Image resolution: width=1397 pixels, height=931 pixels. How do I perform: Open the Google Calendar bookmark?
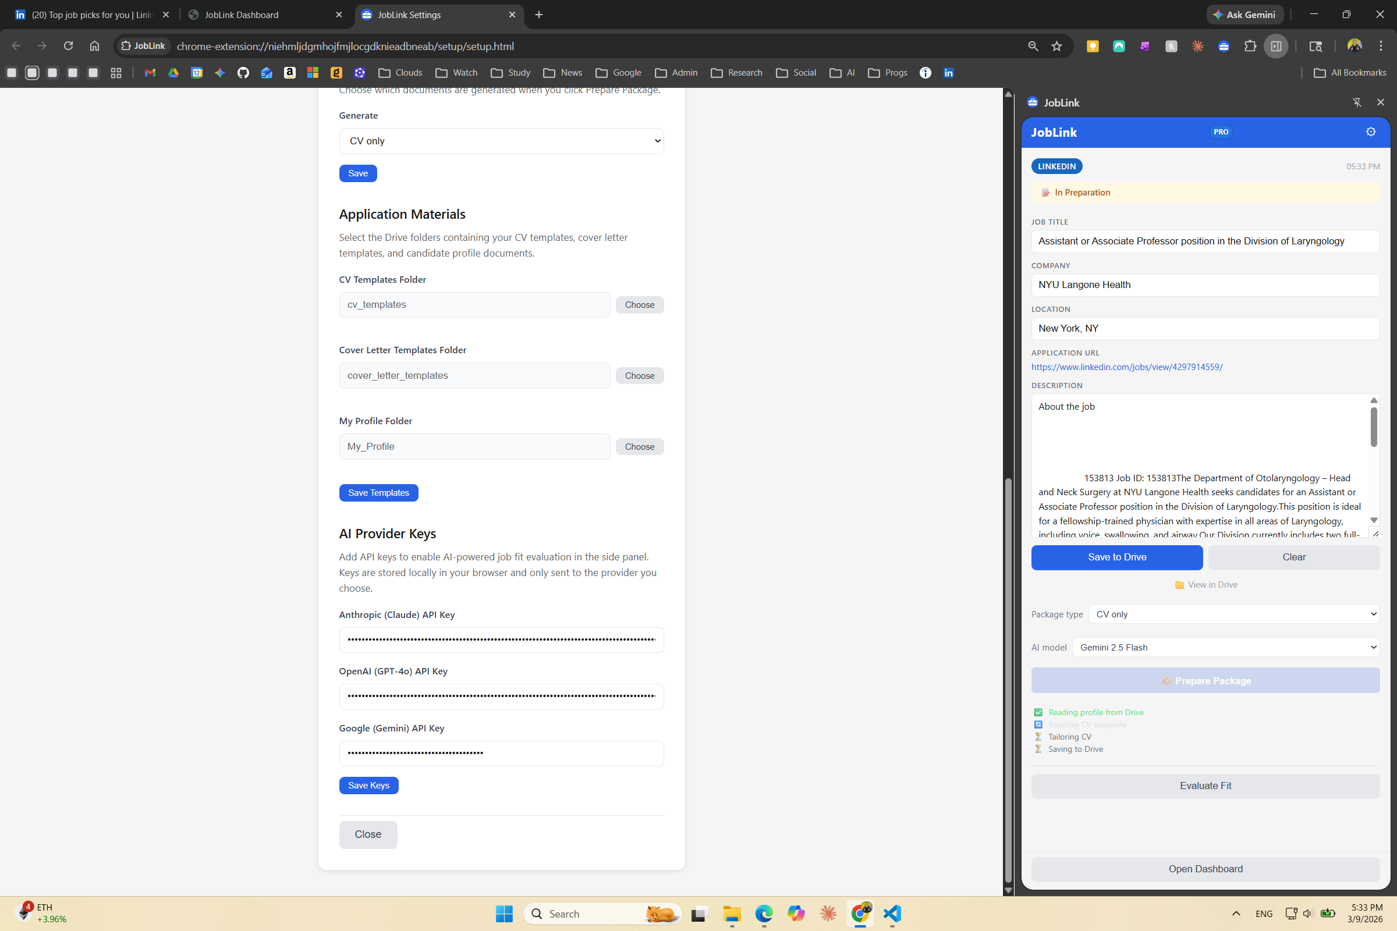pyautogui.click(x=197, y=72)
